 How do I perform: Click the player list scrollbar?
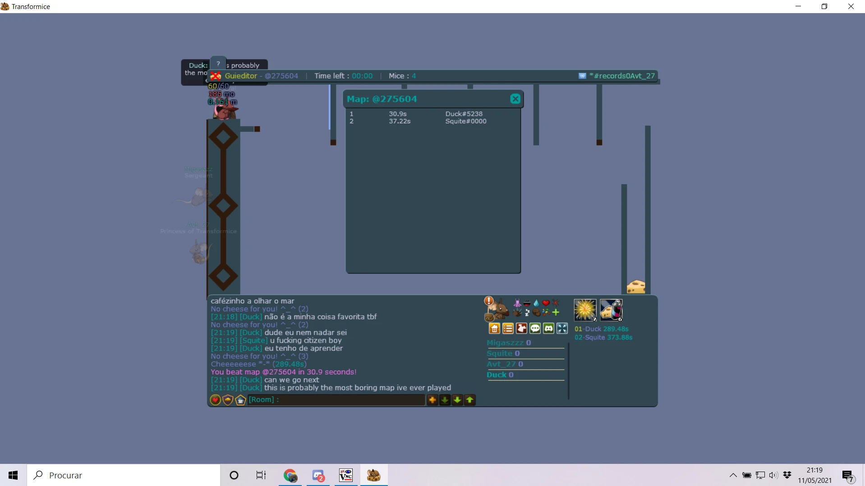click(x=568, y=371)
